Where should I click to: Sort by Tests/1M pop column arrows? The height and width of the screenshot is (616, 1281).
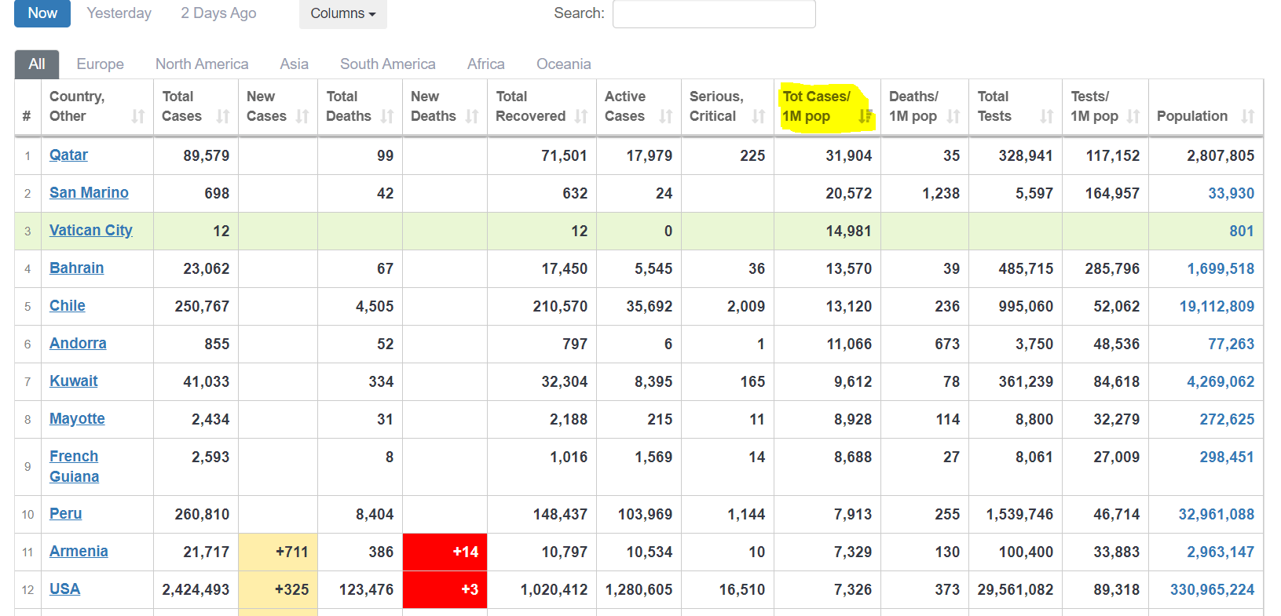[1133, 116]
